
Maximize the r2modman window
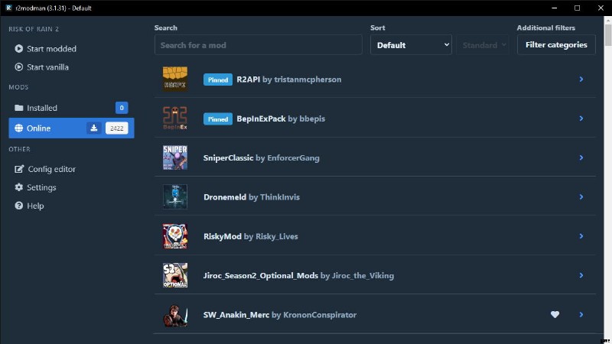click(x=578, y=8)
